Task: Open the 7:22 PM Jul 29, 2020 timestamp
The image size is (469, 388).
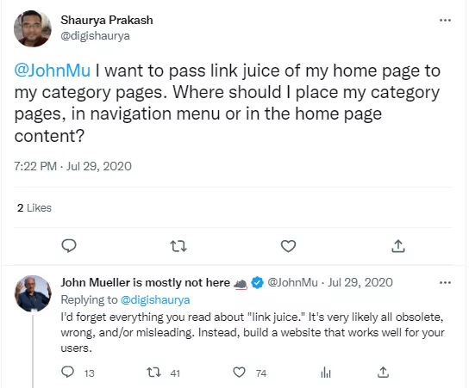Action: pyautogui.click(x=72, y=166)
